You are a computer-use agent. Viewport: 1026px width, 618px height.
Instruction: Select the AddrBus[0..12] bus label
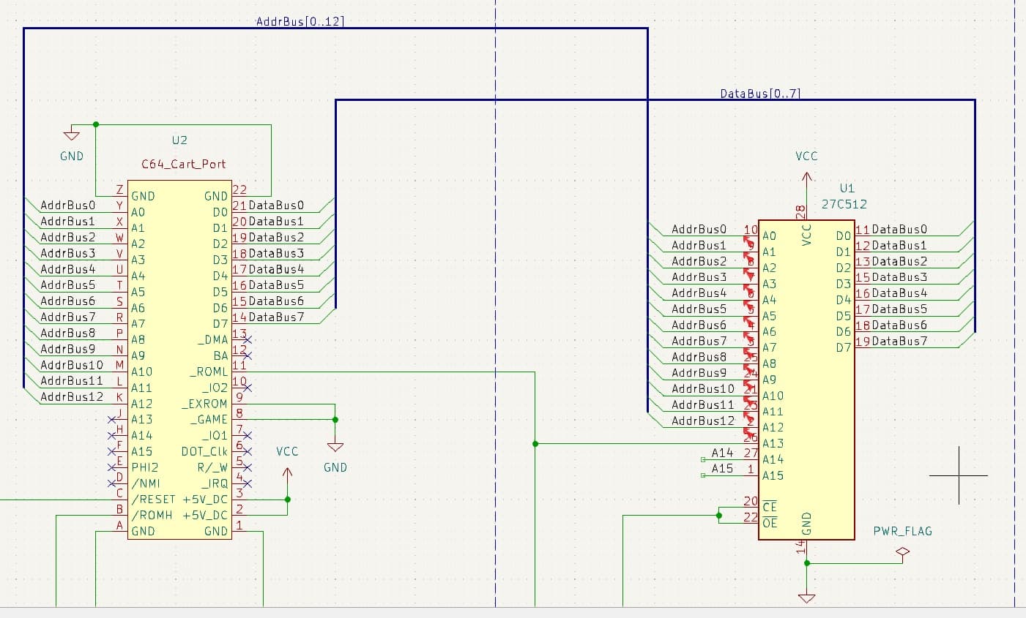point(300,22)
